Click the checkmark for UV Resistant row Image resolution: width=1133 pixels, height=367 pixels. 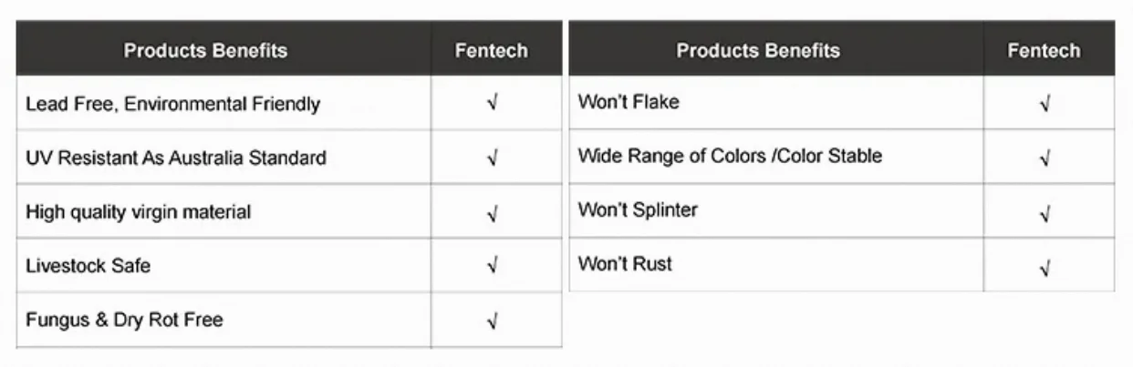493,159
